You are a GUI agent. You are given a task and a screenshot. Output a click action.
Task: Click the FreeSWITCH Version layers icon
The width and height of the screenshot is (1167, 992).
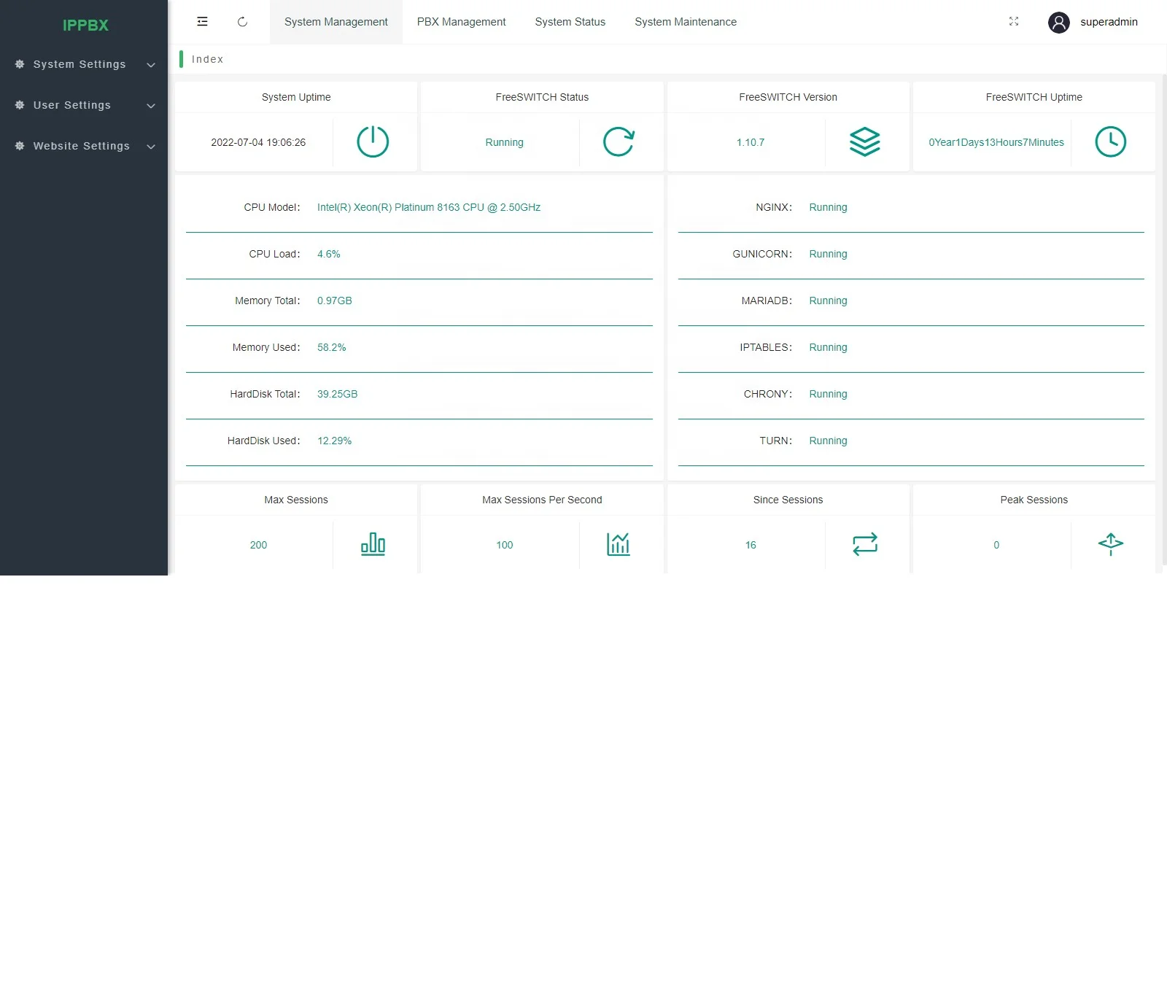tap(865, 142)
